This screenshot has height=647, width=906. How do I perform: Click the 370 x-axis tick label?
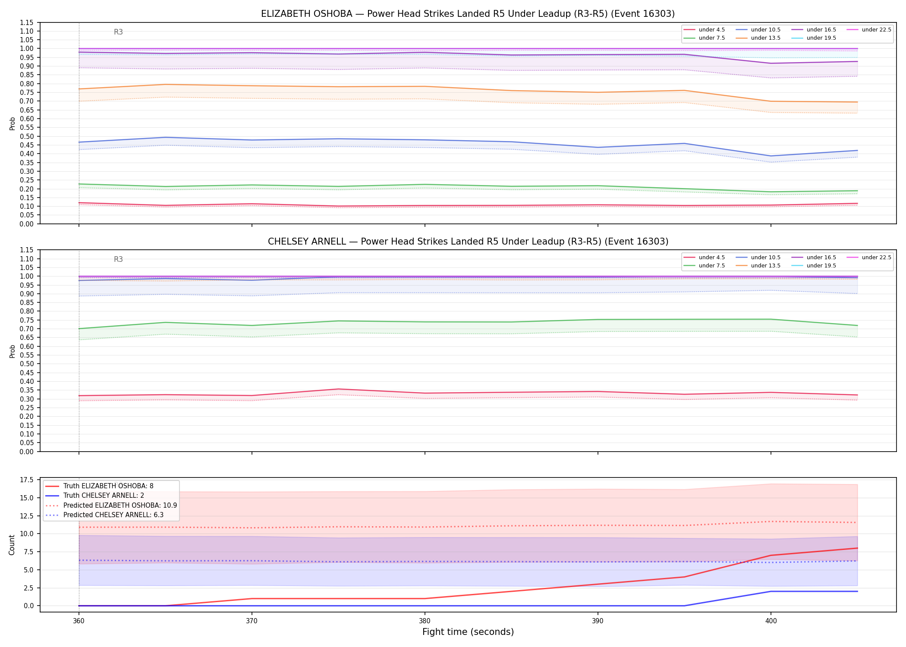click(x=252, y=621)
